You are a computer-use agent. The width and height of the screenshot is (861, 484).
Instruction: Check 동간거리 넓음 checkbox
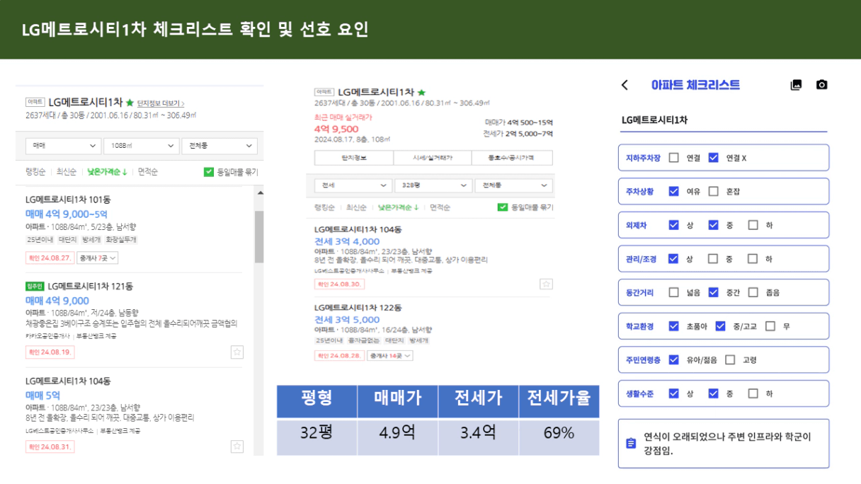point(673,292)
